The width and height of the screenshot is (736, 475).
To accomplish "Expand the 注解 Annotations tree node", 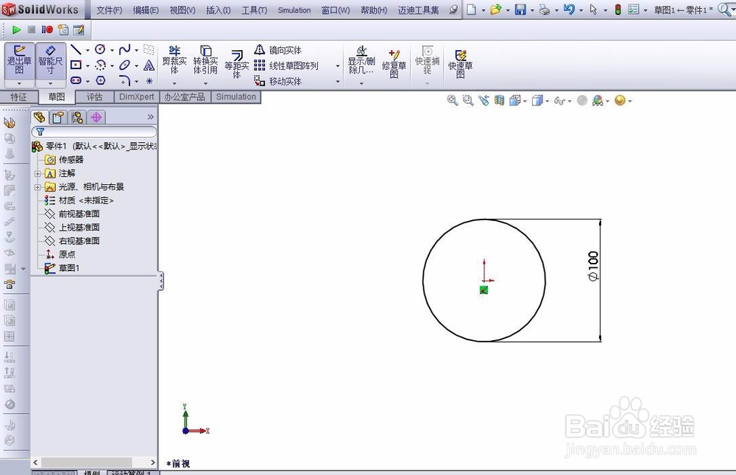I will [37, 173].
